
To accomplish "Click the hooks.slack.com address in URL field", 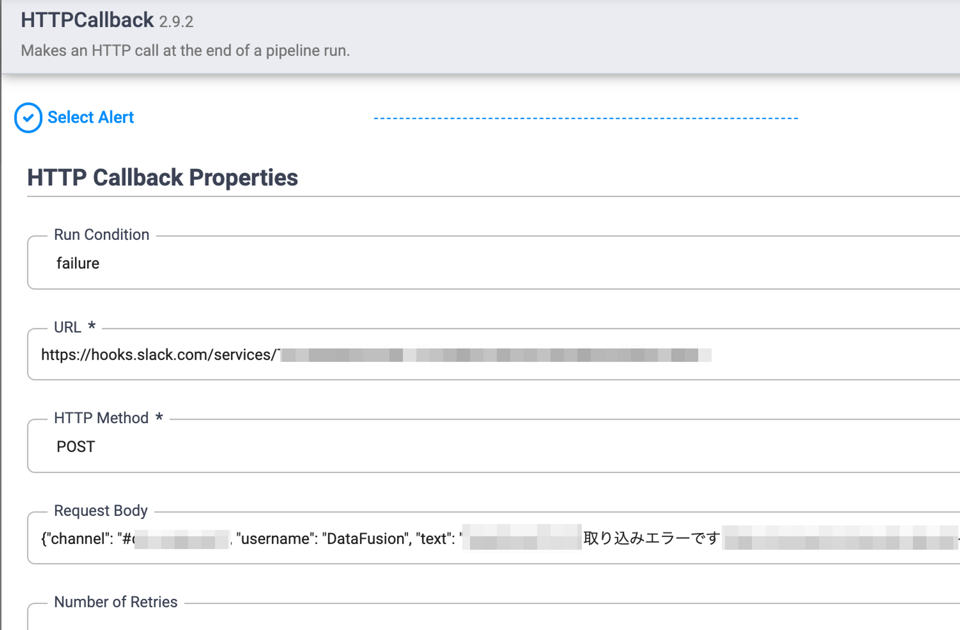I will coord(159,355).
